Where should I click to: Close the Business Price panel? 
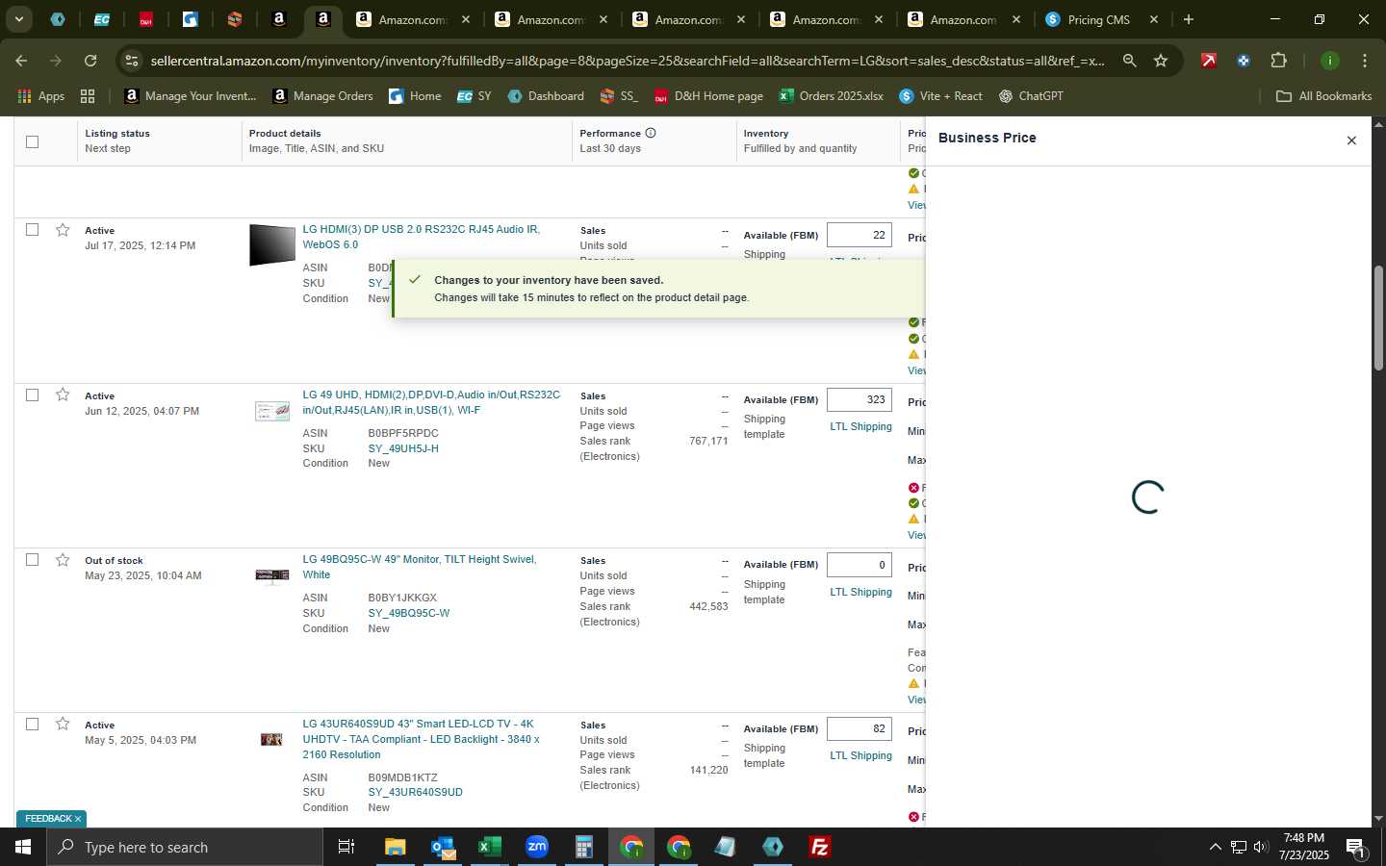[x=1351, y=140]
